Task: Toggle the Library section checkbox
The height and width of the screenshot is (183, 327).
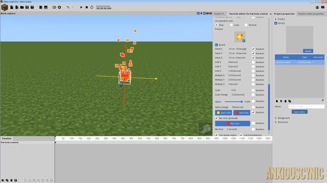Action: (276, 23)
